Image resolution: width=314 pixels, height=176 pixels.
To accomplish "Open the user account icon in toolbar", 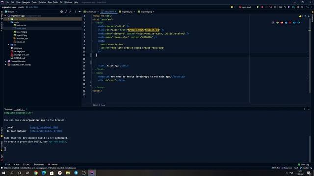I will point(232,7).
